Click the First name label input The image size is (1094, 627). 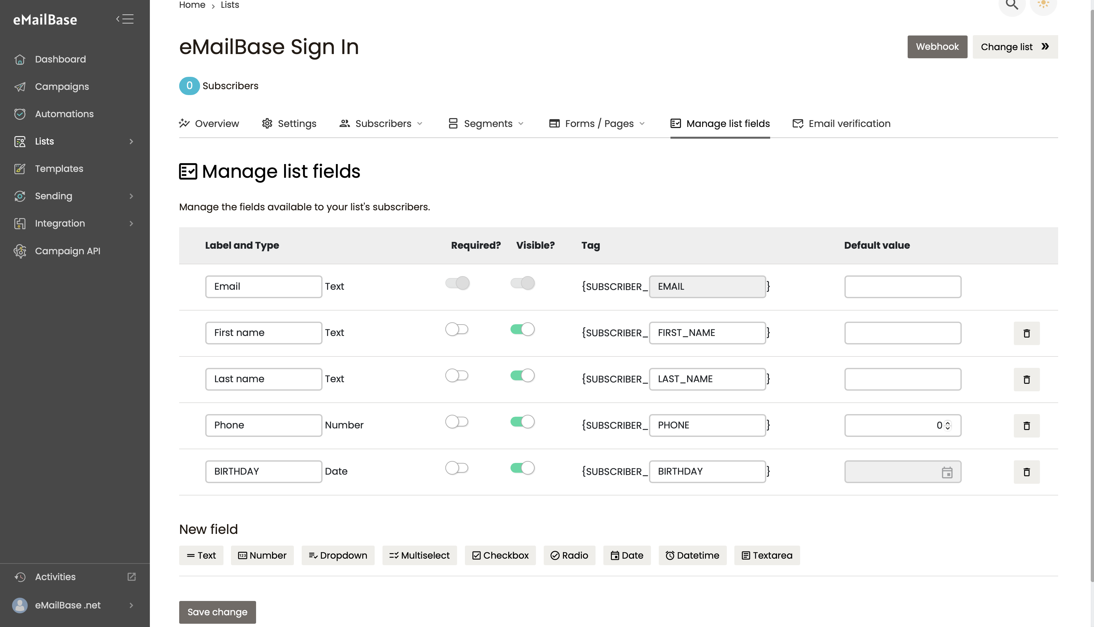(x=264, y=333)
